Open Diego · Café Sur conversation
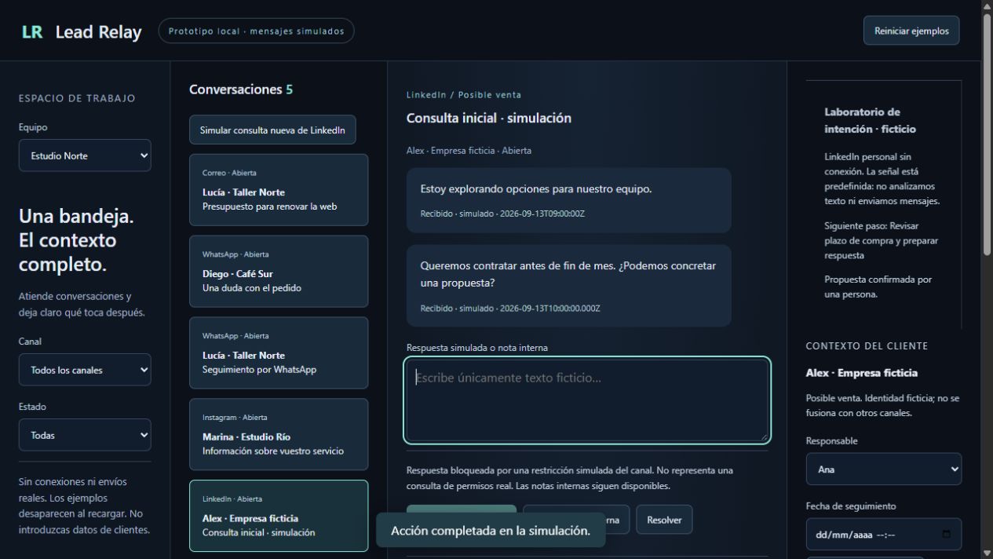Screen dimensions: 993x559 [x=279, y=272]
